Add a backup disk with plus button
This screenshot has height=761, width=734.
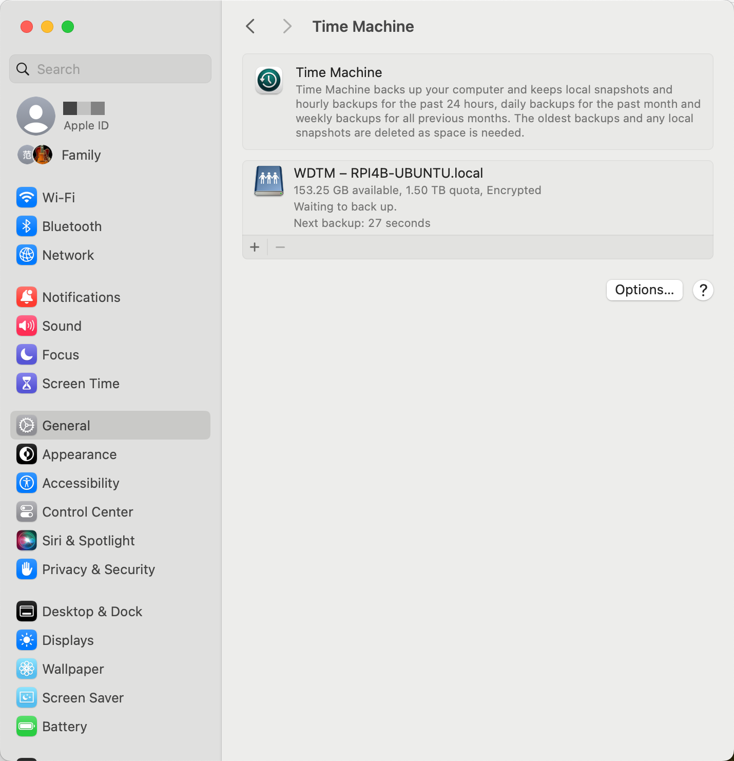point(255,248)
